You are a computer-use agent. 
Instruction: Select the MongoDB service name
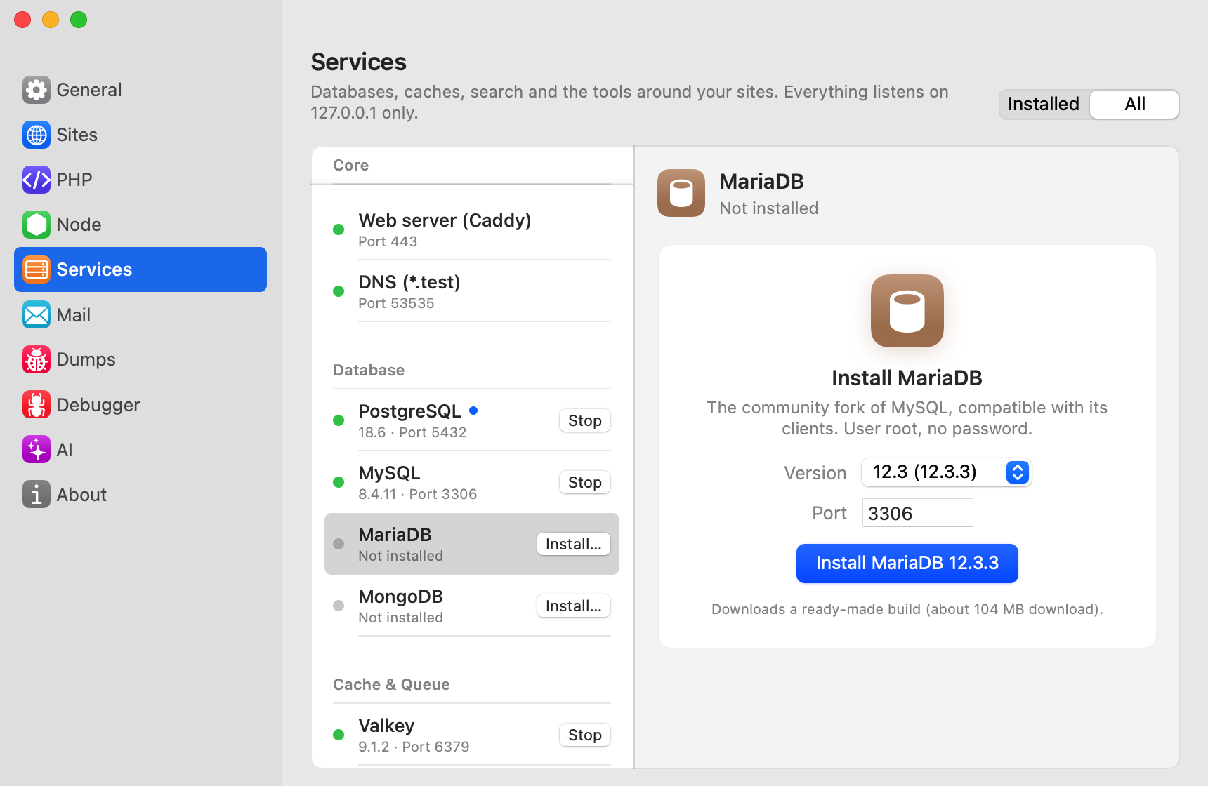(401, 597)
